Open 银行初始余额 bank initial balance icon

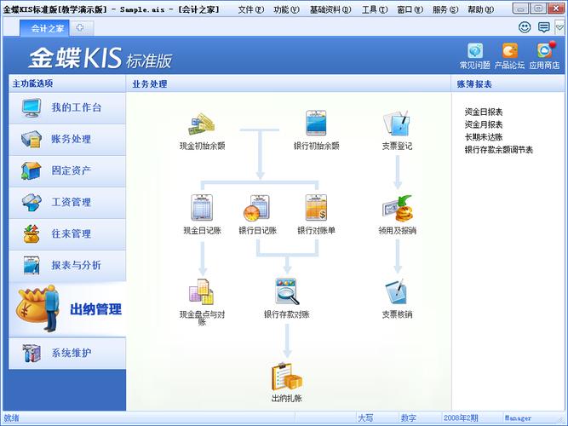(316, 124)
